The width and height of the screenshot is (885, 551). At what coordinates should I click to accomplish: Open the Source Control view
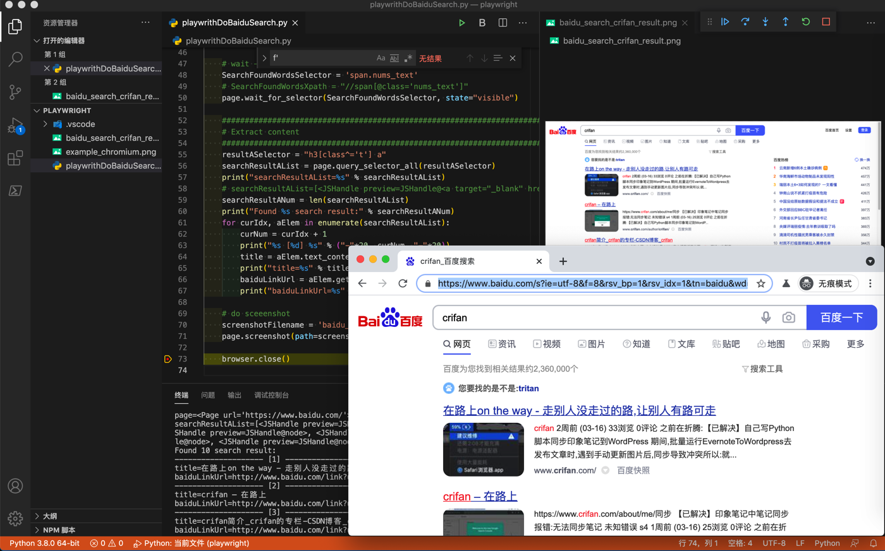[x=15, y=92]
